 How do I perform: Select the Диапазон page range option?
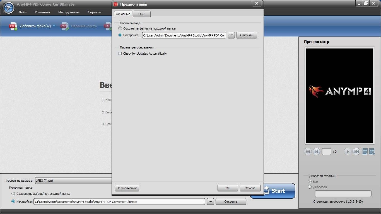[310, 187]
